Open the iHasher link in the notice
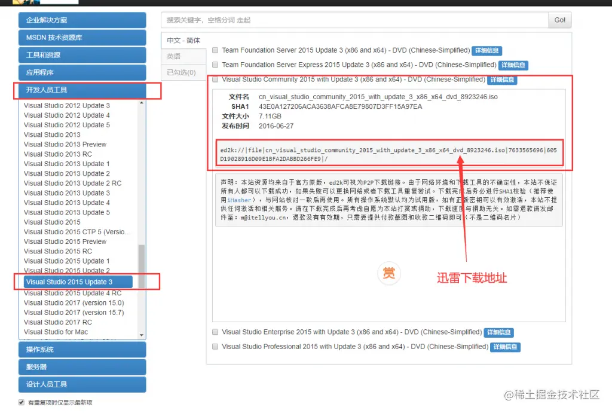 [x=239, y=200]
